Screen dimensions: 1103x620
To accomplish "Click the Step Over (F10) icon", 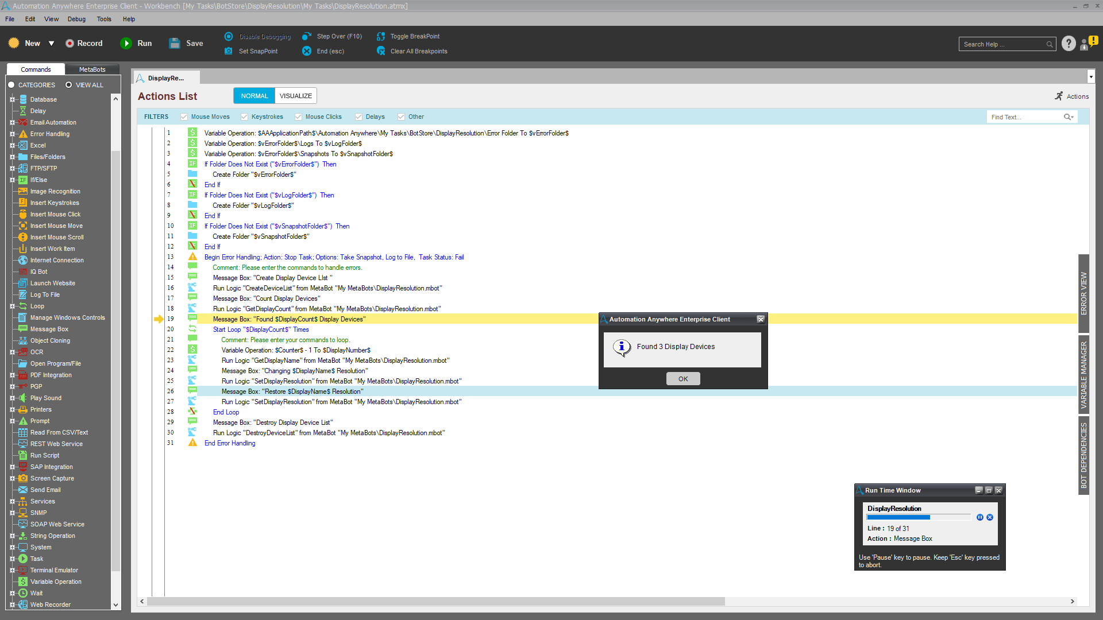I will tap(307, 36).
